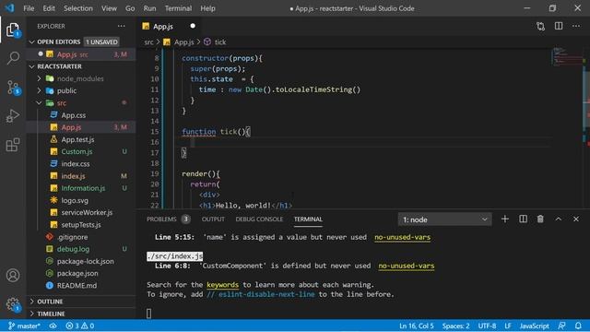Select the Terminal panel tab

pyautogui.click(x=308, y=219)
